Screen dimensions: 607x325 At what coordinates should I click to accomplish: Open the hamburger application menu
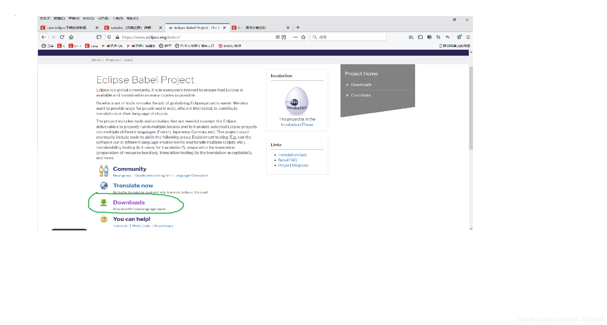coord(468,37)
